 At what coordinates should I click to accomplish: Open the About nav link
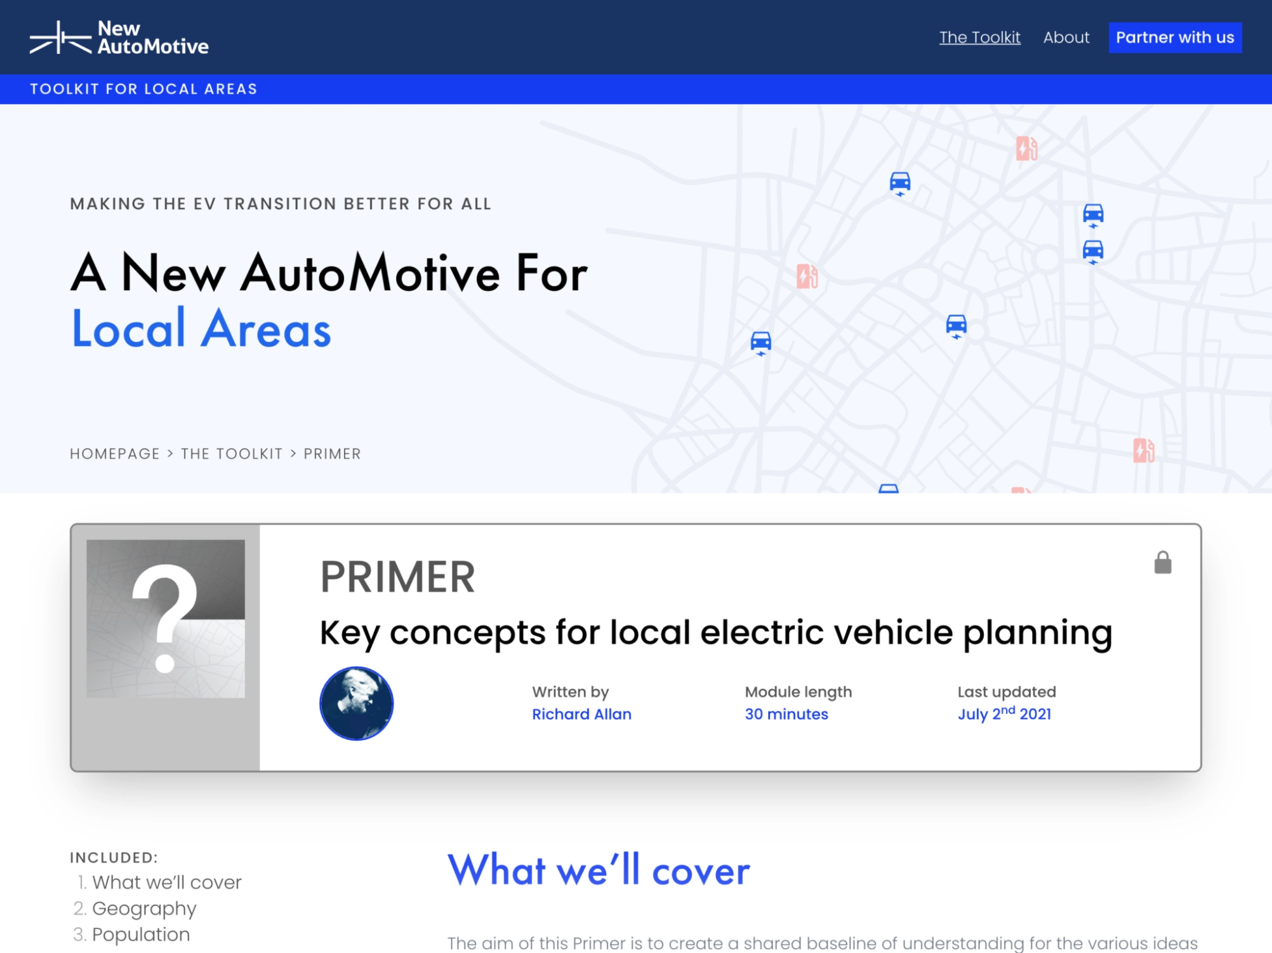click(x=1066, y=37)
